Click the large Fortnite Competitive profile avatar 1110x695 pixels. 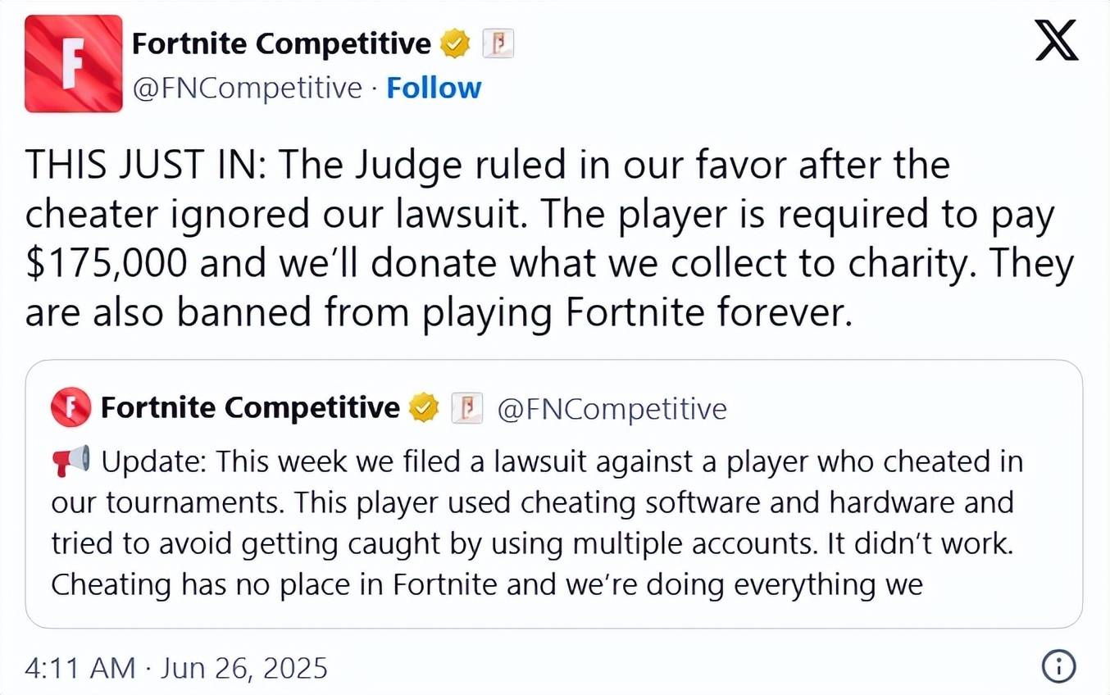tap(74, 63)
